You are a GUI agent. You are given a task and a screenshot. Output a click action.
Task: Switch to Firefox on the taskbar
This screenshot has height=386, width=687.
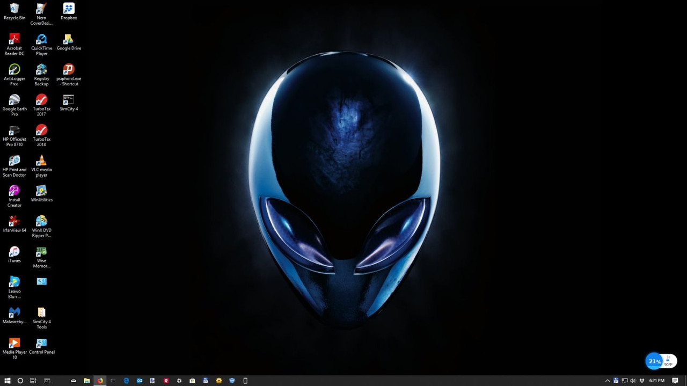(x=100, y=381)
